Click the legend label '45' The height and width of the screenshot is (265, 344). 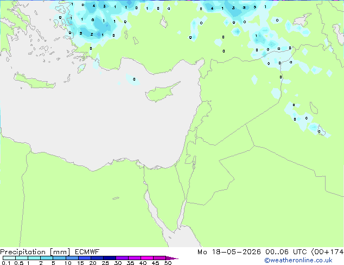(155, 263)
